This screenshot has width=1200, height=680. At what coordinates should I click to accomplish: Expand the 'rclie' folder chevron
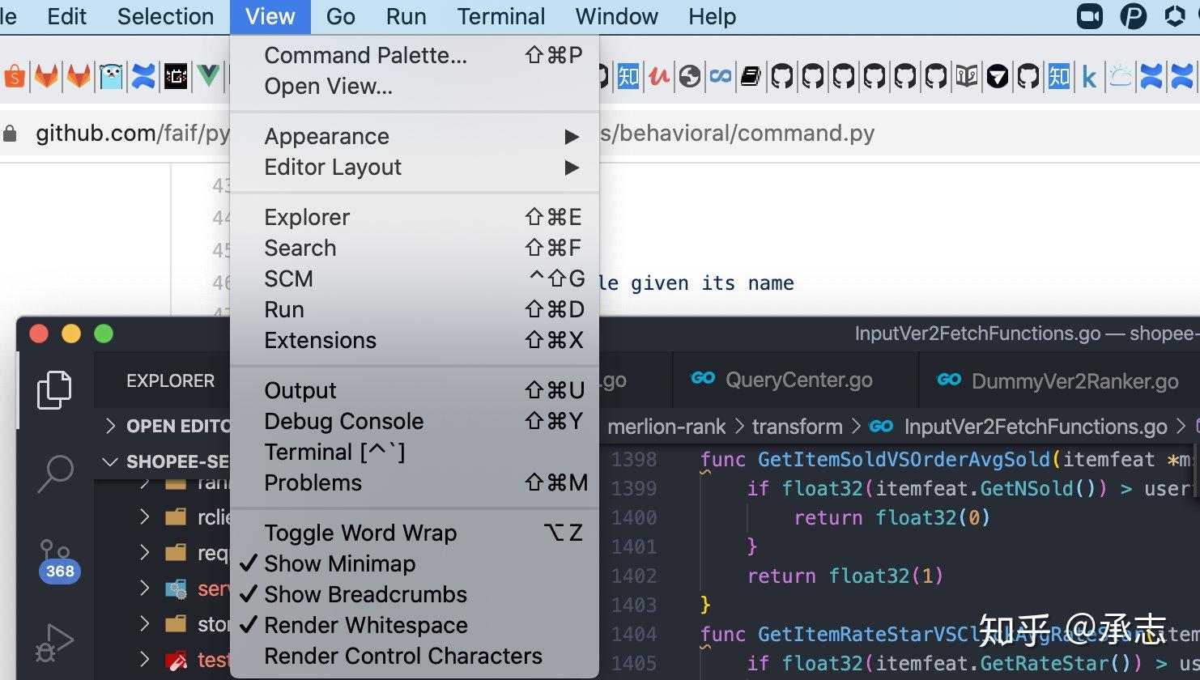click(x=145, y=516)
